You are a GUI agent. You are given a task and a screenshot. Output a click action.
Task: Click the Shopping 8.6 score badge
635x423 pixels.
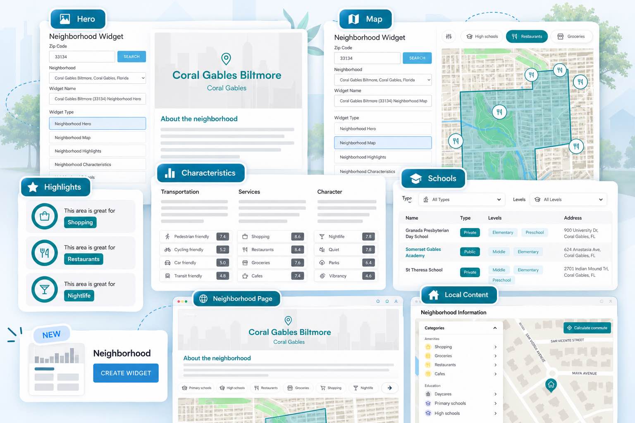297,237
